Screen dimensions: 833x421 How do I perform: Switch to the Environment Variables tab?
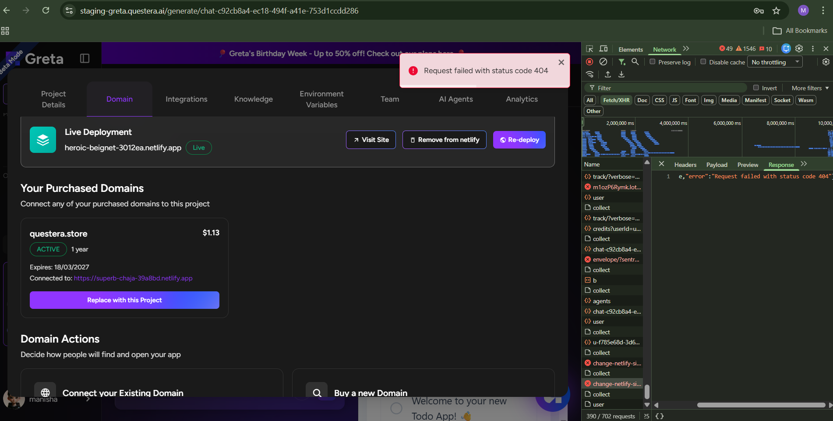(x=321, y=99)
